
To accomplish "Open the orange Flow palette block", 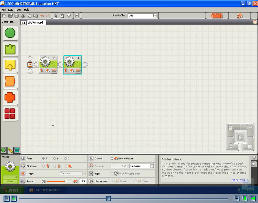I will (10, 81).
